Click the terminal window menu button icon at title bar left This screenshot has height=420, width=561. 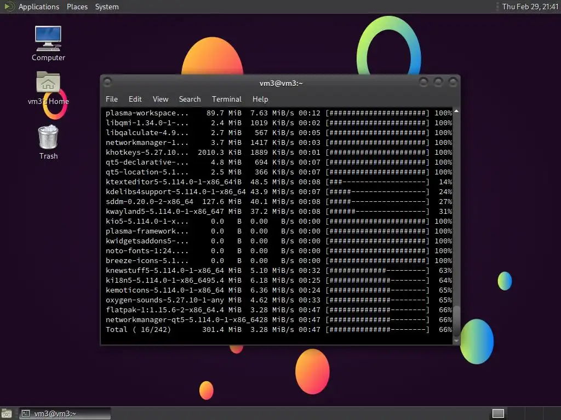[107, 83]
